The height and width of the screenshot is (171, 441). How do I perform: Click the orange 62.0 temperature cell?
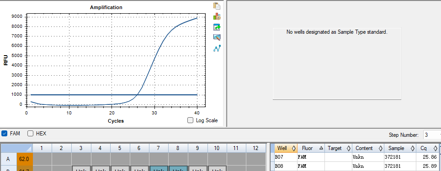coord(25,159)
